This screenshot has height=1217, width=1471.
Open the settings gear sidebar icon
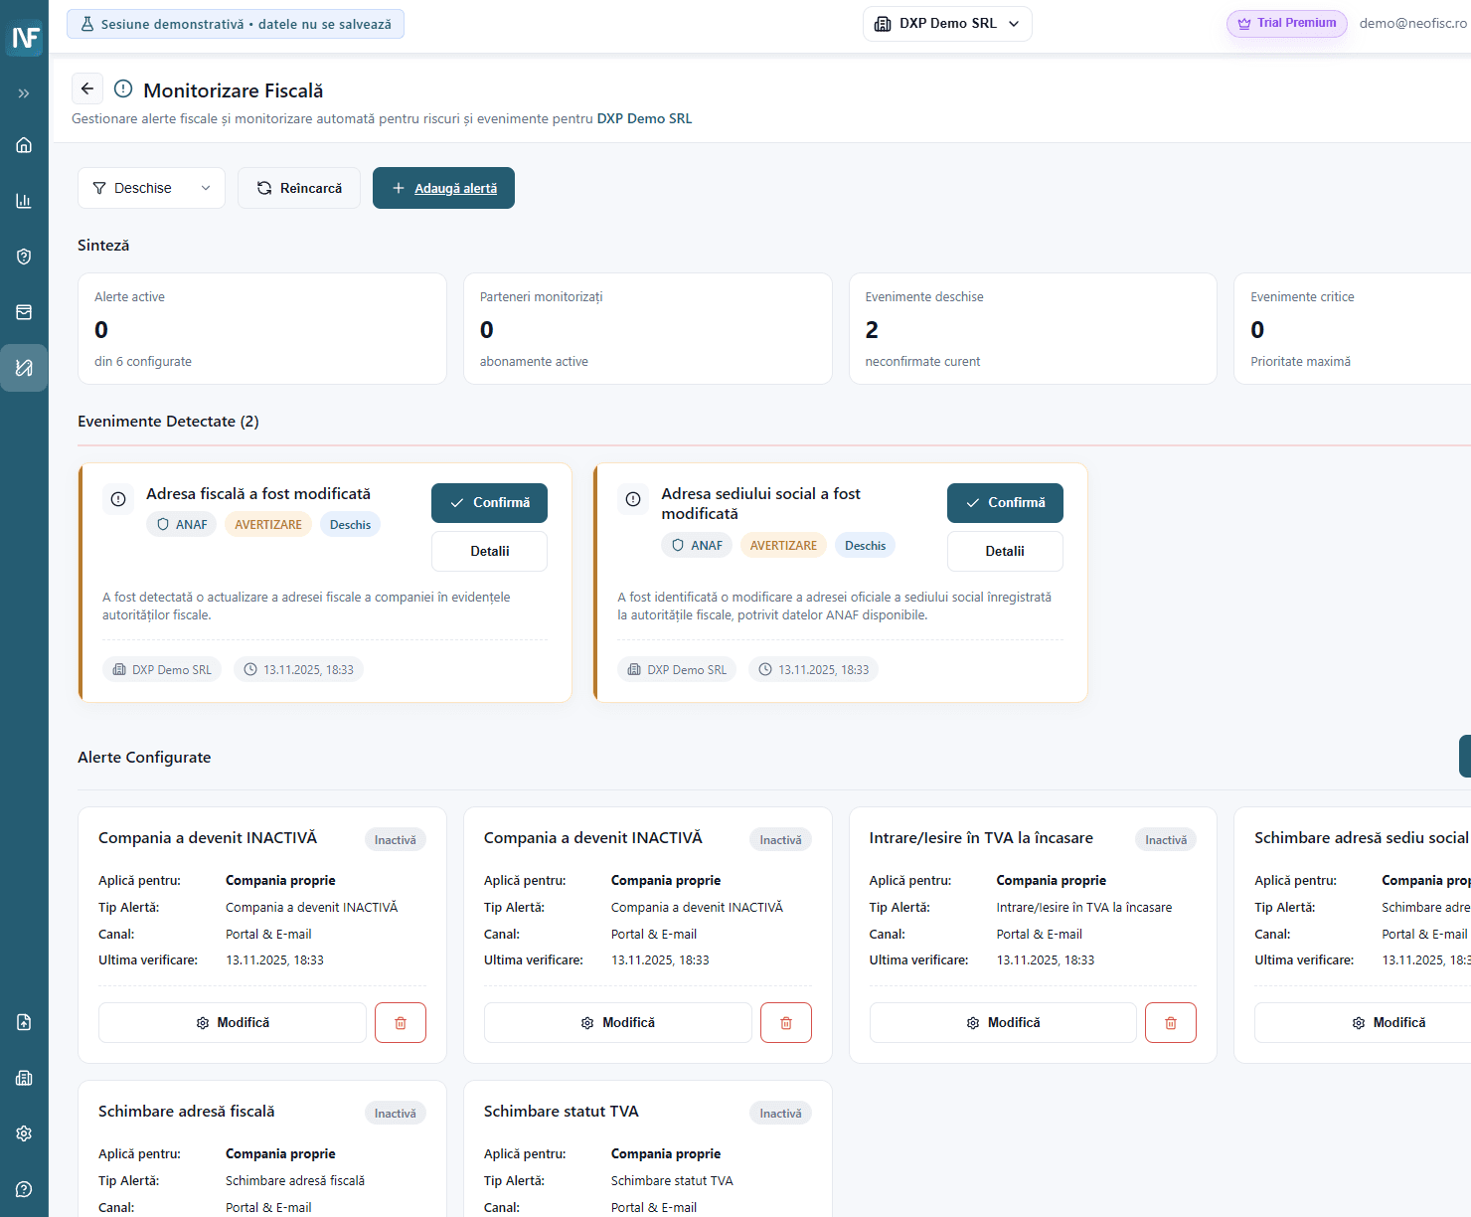(24, 1133)
